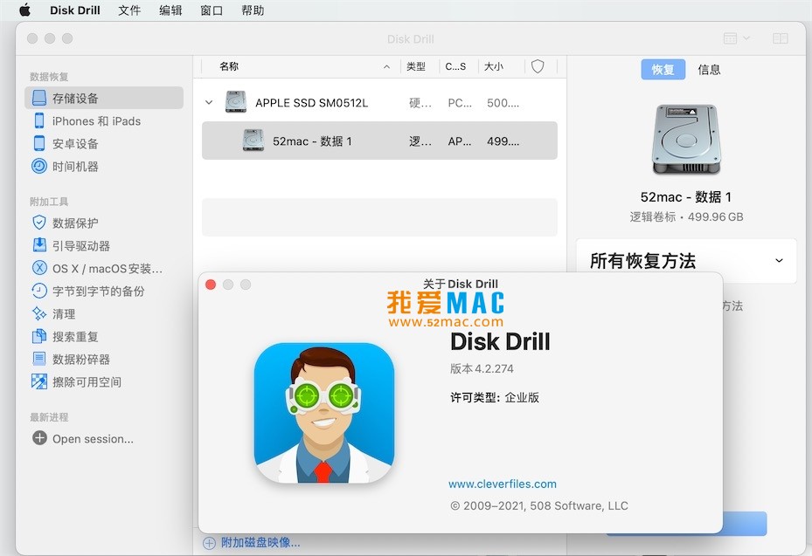This screenshot has width=812, height=556.
Task: Click the 擦除可用空间 erase icon
Action: pos(39,381)
